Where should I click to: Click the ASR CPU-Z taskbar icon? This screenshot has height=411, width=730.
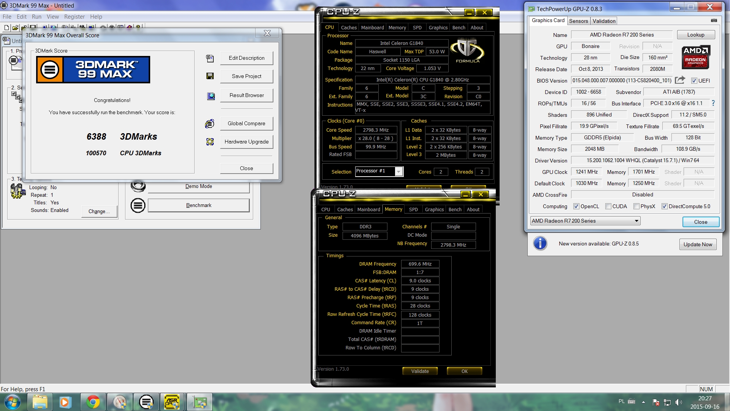[172, 402]
